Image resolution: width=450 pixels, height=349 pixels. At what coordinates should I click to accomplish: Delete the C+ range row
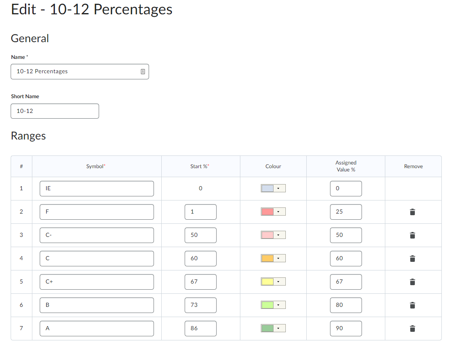412,282
